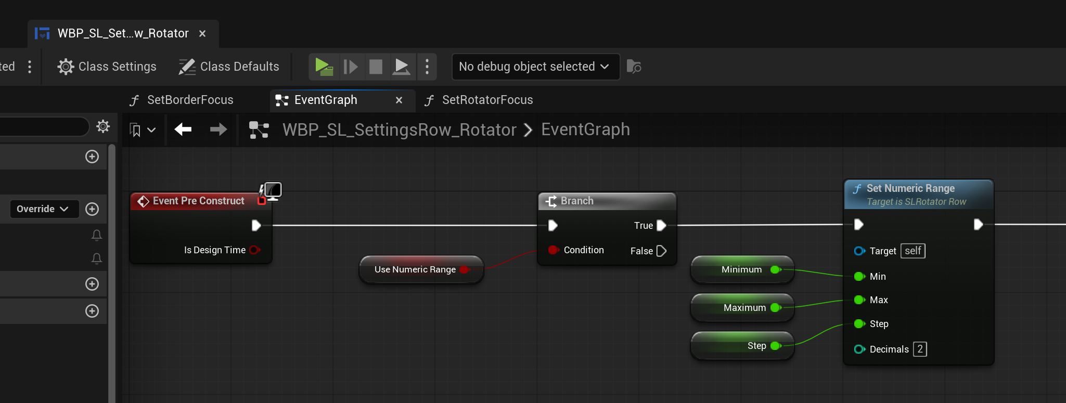1066x403 pixels.
Task: Click the Max input pin
Action: (859, 300)
